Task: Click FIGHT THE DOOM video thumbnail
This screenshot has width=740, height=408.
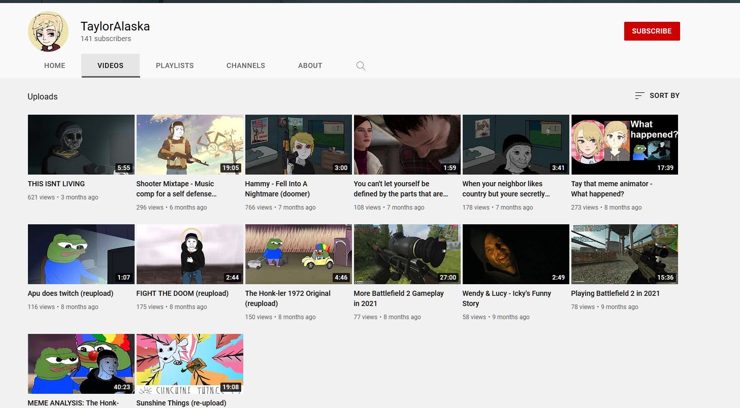Action: 190,254
